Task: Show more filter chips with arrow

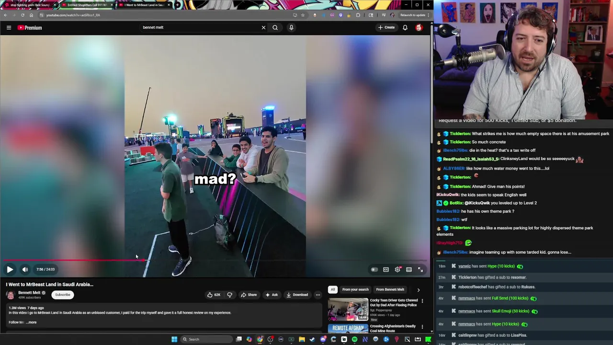Action: (x=418, y=290)
